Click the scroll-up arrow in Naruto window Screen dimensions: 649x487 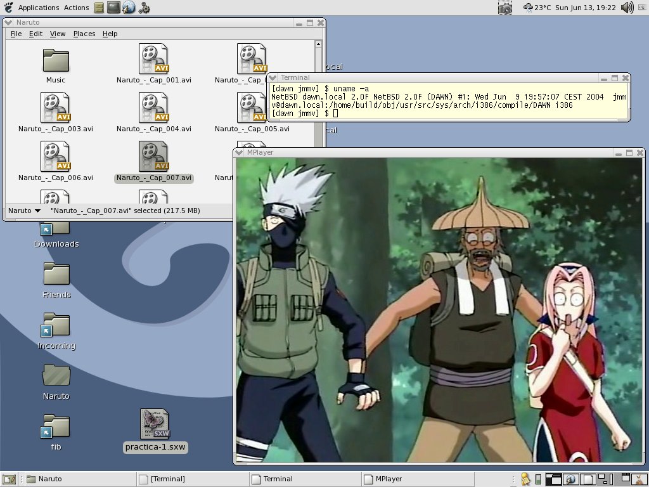(318, 44)
